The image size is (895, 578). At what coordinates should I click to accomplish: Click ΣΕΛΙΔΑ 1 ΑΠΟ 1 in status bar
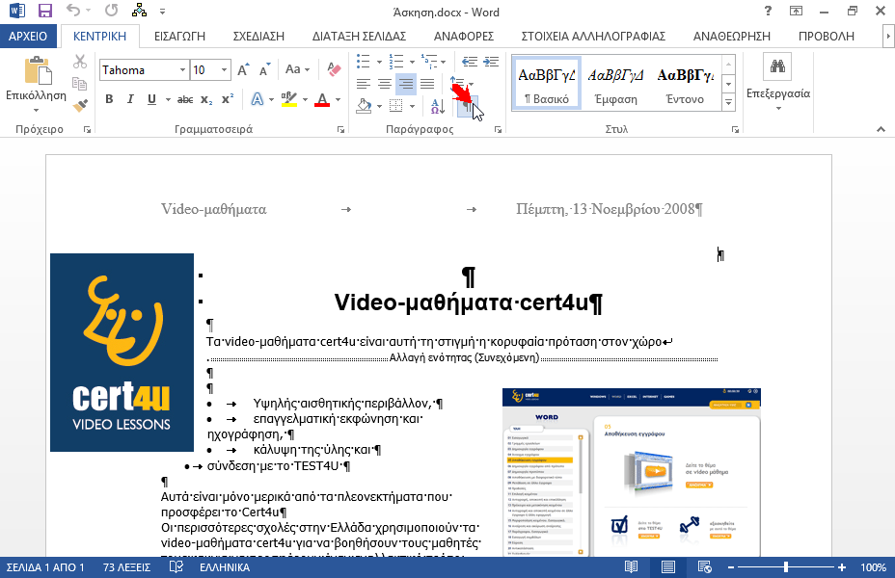[45, 567]
